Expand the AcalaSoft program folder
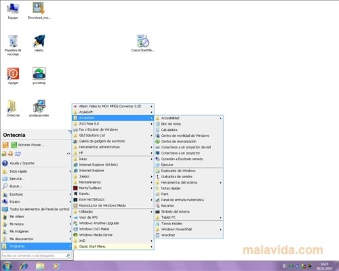339x271 pixels. point(113,112)
